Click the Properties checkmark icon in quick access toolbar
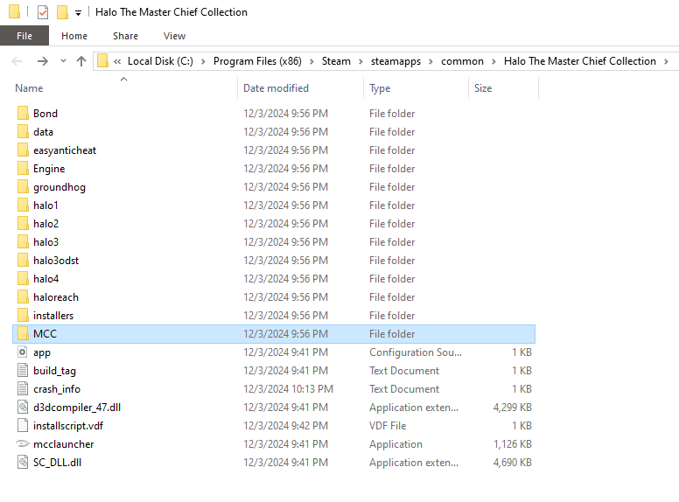This screenshot has height=502, width=679. pos(43,12)
